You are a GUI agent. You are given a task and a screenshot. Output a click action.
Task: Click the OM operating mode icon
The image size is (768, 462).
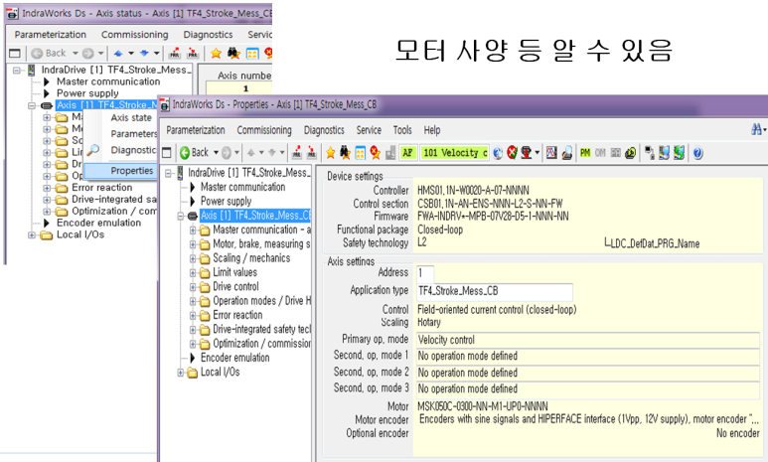tap(600, 153)
